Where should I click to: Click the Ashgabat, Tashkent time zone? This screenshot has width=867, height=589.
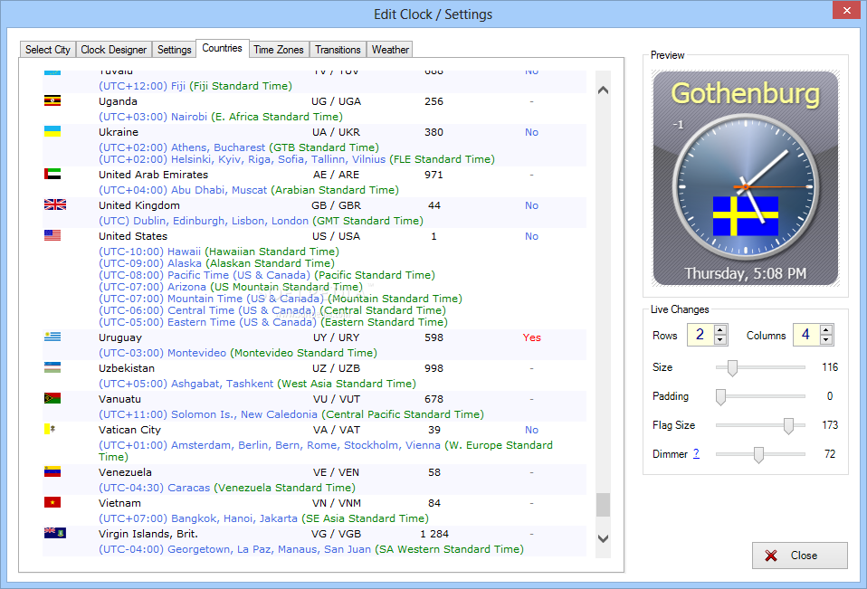(x=257, y=384)
